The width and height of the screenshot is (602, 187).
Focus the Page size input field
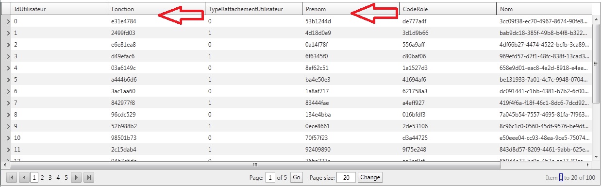point(346,178)
